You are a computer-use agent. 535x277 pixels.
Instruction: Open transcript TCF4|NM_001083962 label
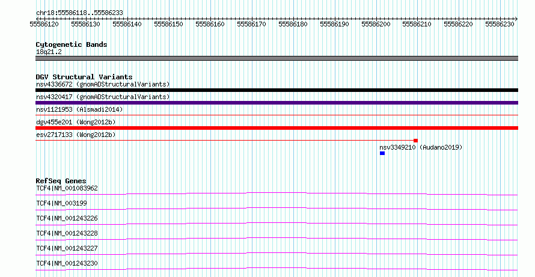pyautogui.click(x=67, y=188)
